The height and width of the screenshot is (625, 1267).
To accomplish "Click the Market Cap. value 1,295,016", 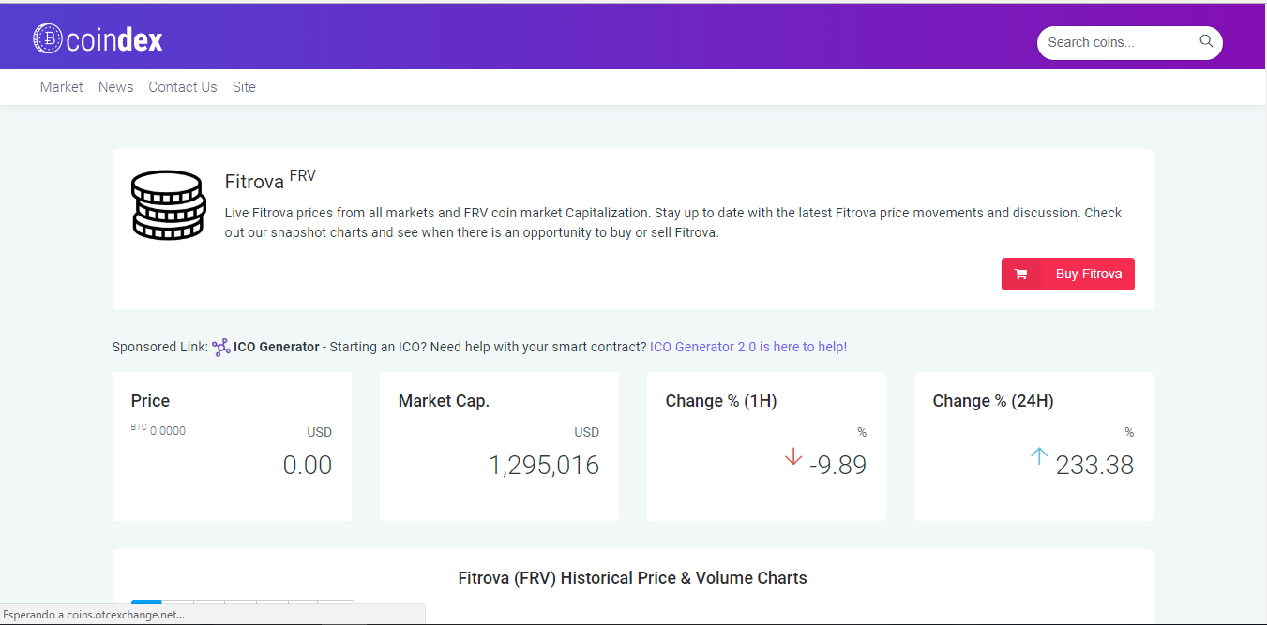I will [x=544, y=465].
